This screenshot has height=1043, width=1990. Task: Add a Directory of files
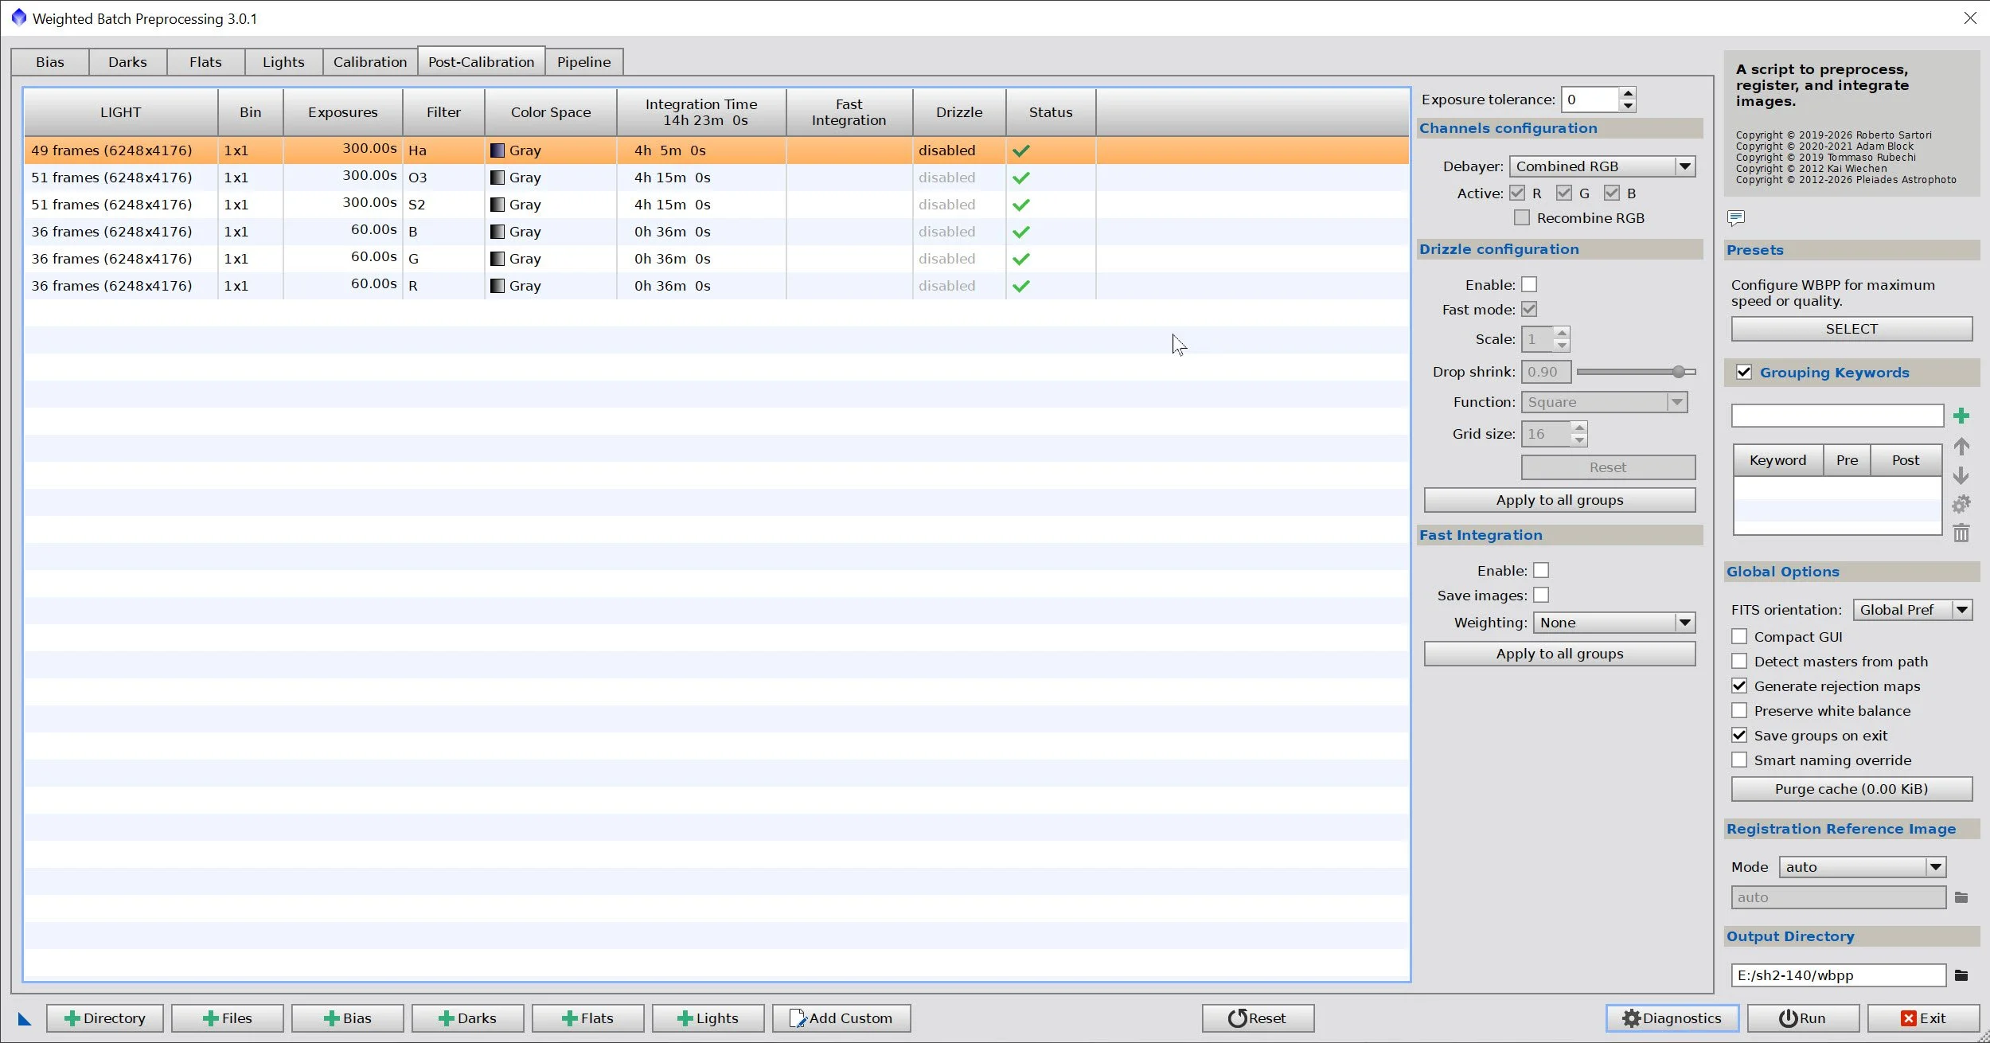(x=105, y=1018)
